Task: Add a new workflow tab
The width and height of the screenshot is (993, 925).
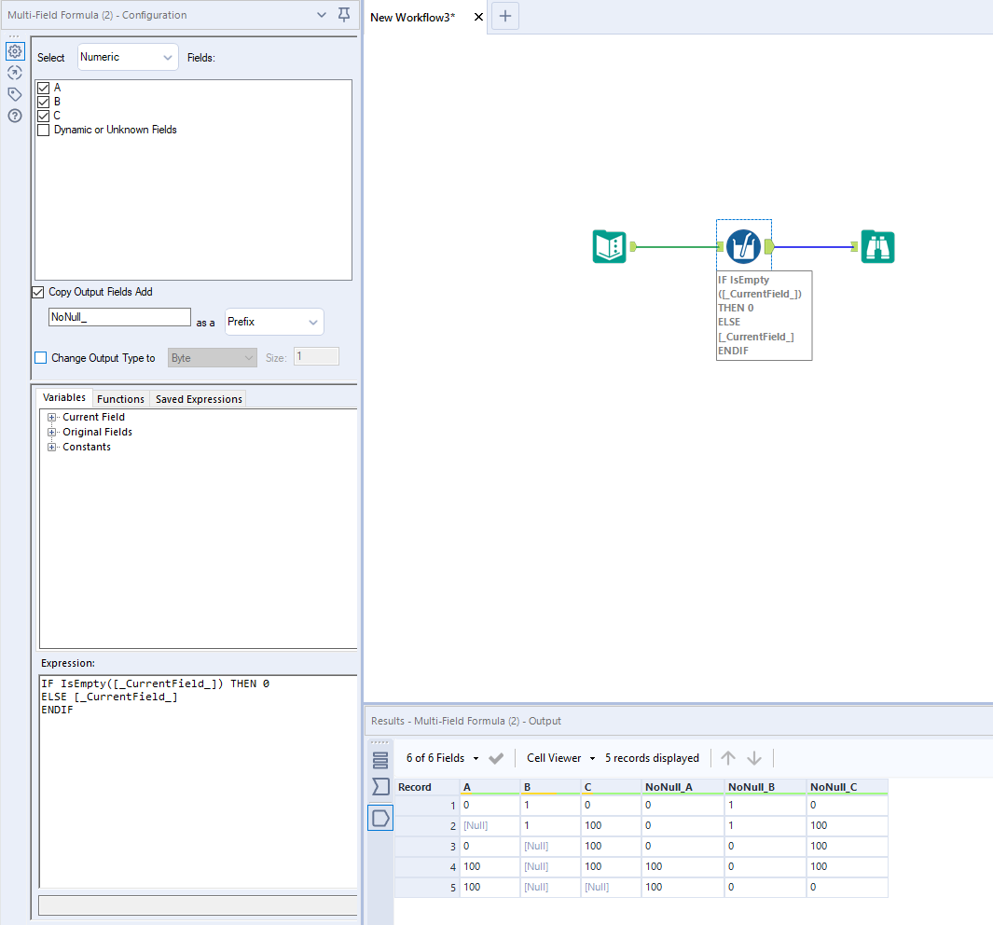Action: tap(505, 16)
